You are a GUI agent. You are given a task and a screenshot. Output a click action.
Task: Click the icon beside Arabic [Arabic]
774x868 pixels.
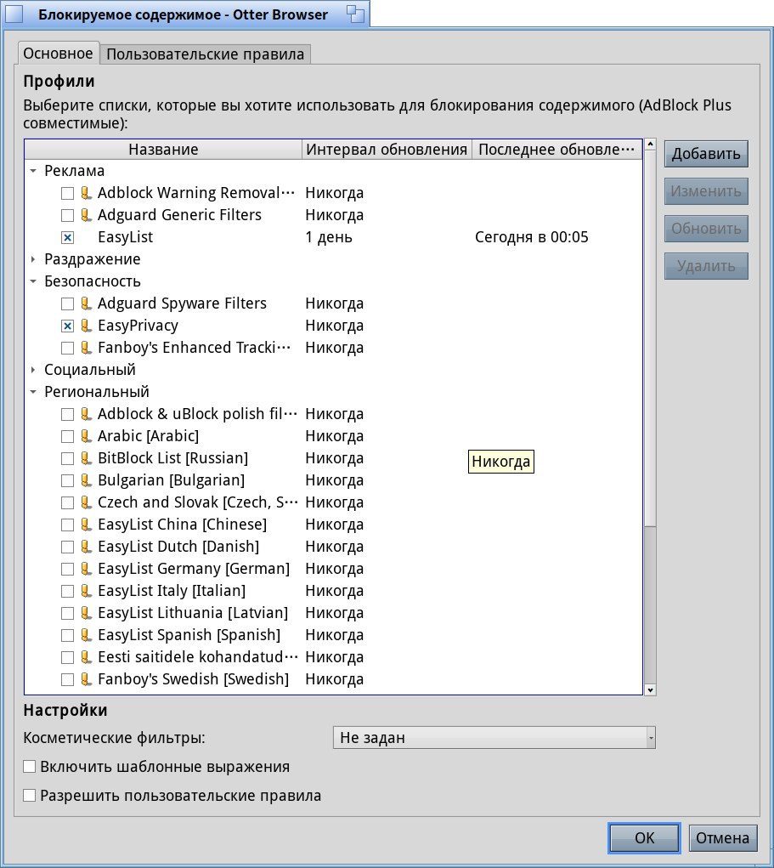86,436
